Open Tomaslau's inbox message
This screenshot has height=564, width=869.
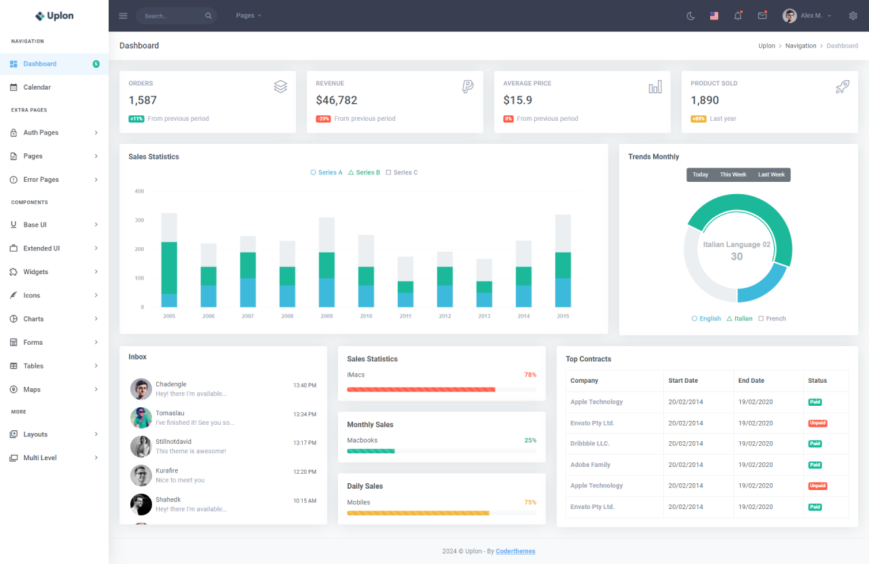point(223,417)
